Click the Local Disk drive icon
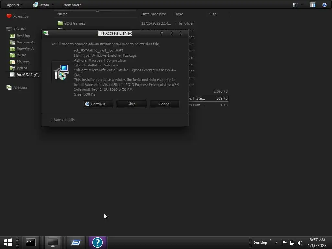 12,75
